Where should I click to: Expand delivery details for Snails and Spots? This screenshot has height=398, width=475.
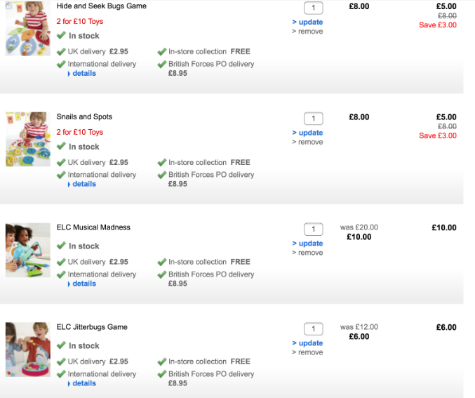(x=83, y=185)
